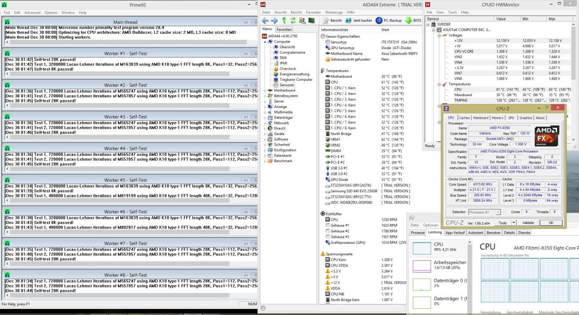Click the Validate button in CPU-Z
This screenshot has width=579, height=315.
528,223
